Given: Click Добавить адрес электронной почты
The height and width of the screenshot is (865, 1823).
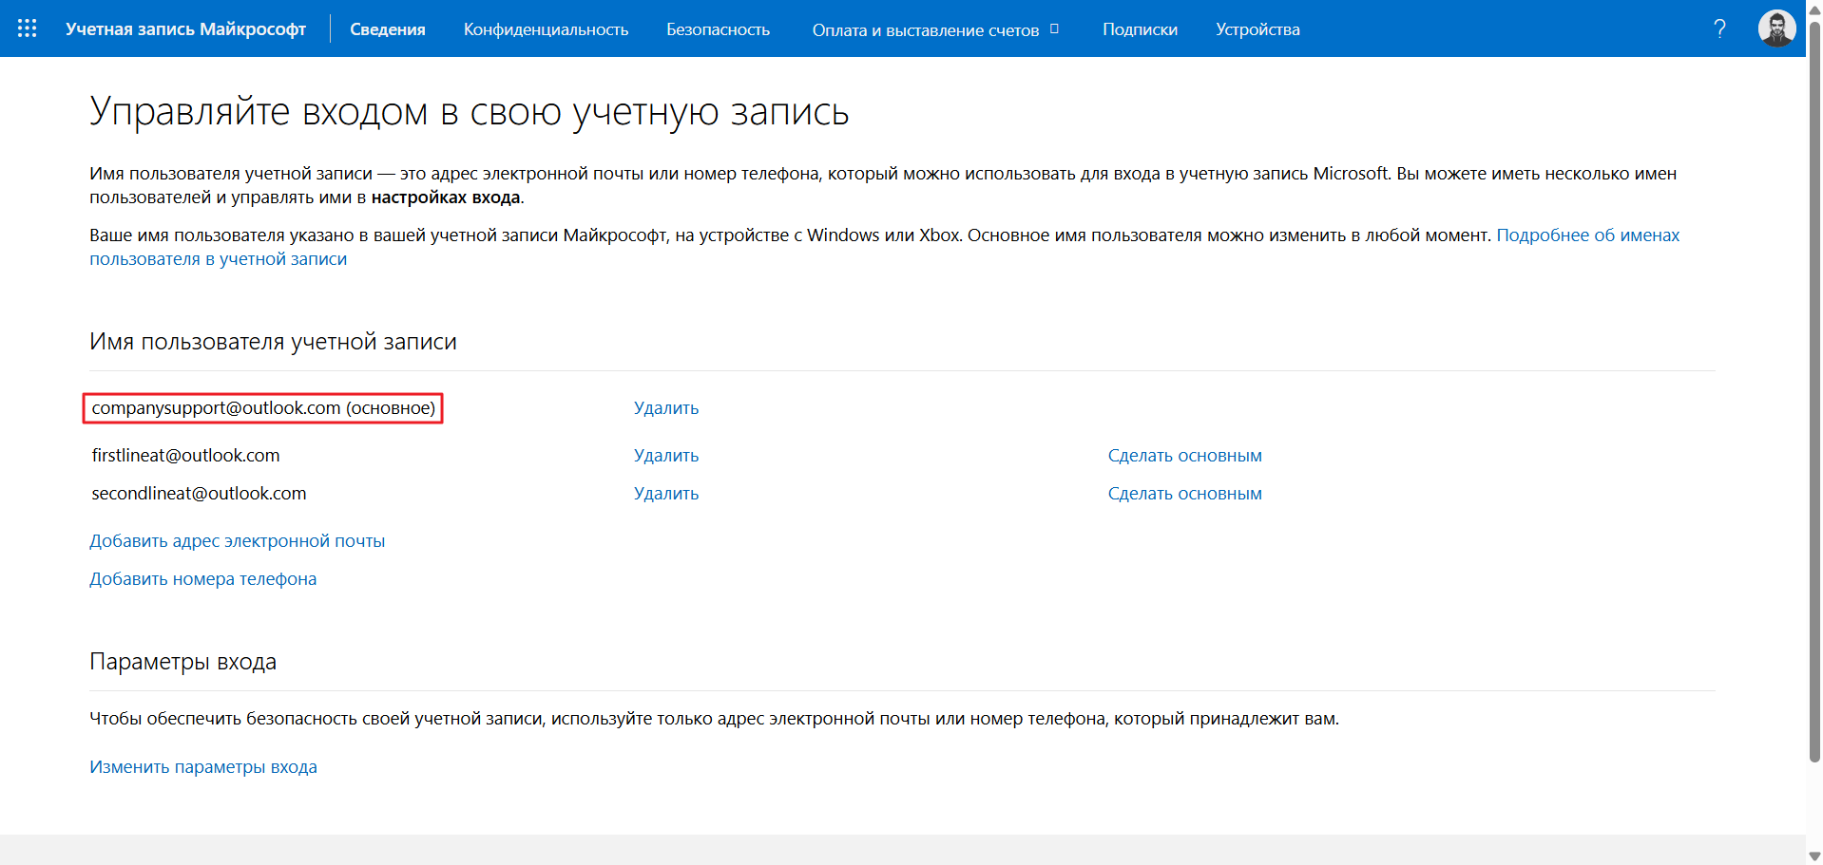Looking at the screenshot, I should point(237,541).
